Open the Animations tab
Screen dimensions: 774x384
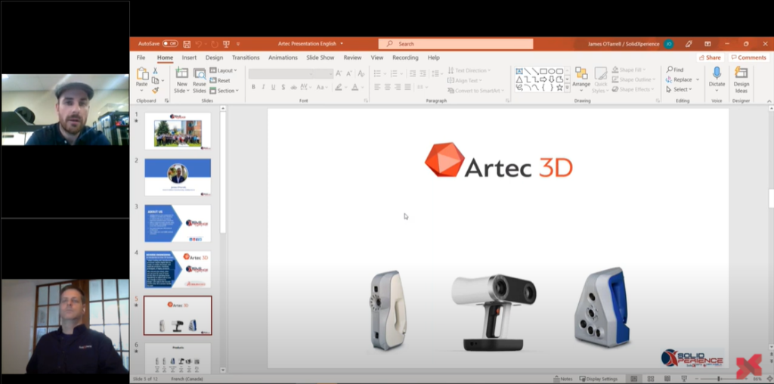[283, 57]
